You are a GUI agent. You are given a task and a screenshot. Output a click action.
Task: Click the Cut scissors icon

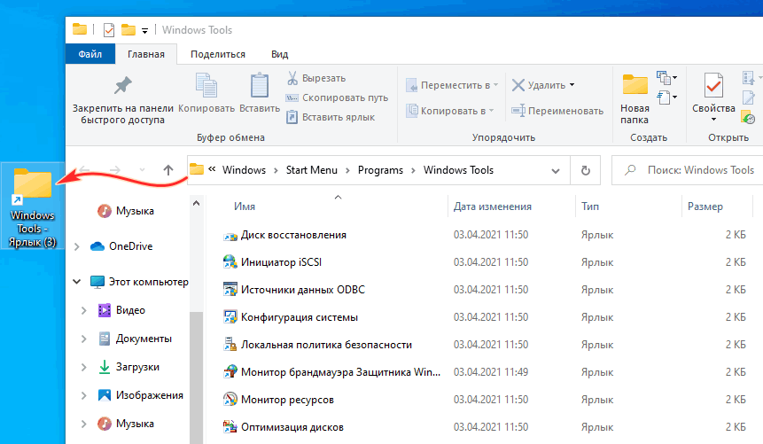point(292,78)
